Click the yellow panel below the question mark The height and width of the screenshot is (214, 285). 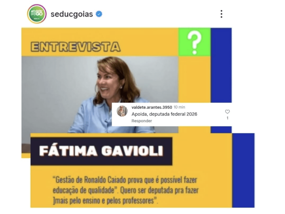click(x=195, y=79)
